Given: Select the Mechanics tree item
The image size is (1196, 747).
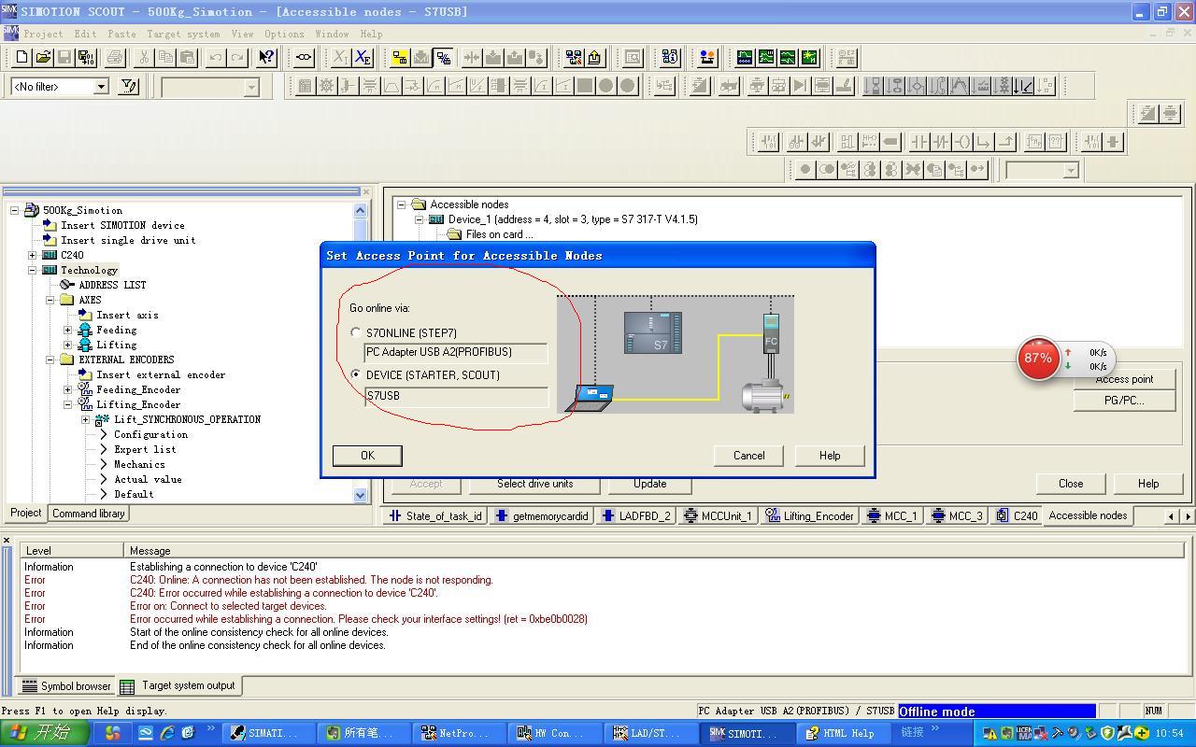Looking at the screenshot, I should click(x=139, y=464).
